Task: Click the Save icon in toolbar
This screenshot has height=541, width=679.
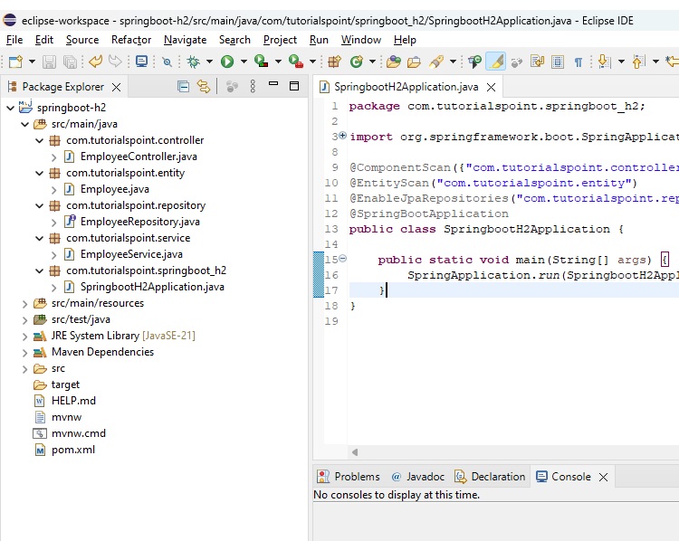Action: click(48, 62)
